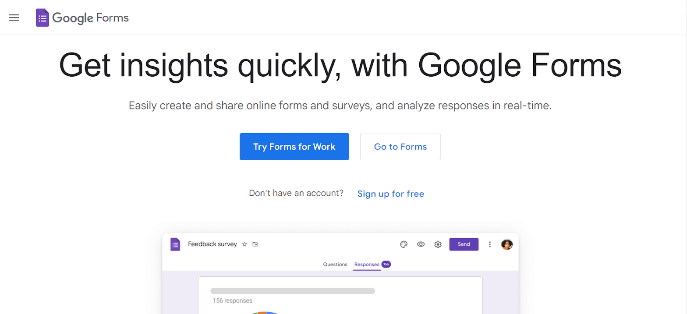Click the Try Forms for Work button
The image size is (687, 314).
(x=294, y=147)
